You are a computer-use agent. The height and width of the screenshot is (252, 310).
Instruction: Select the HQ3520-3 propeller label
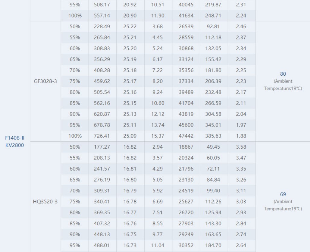pos(45,202)
